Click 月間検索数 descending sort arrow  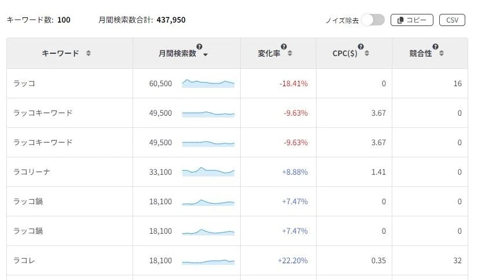pyautogui.click(x=205, y=55)
